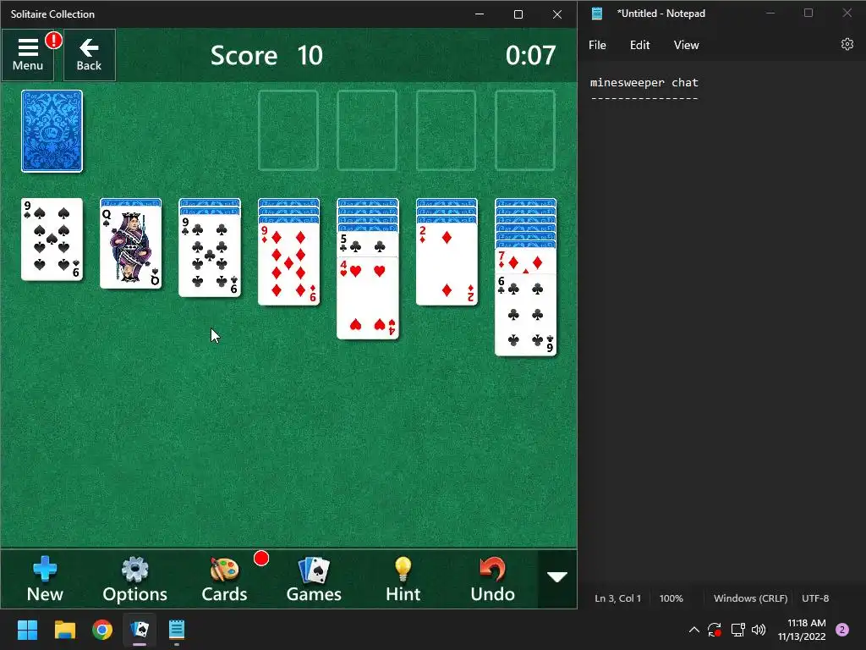The image size is (866, 650).
Task: Select the 7 of diamonds card
Action: point(526,261)
